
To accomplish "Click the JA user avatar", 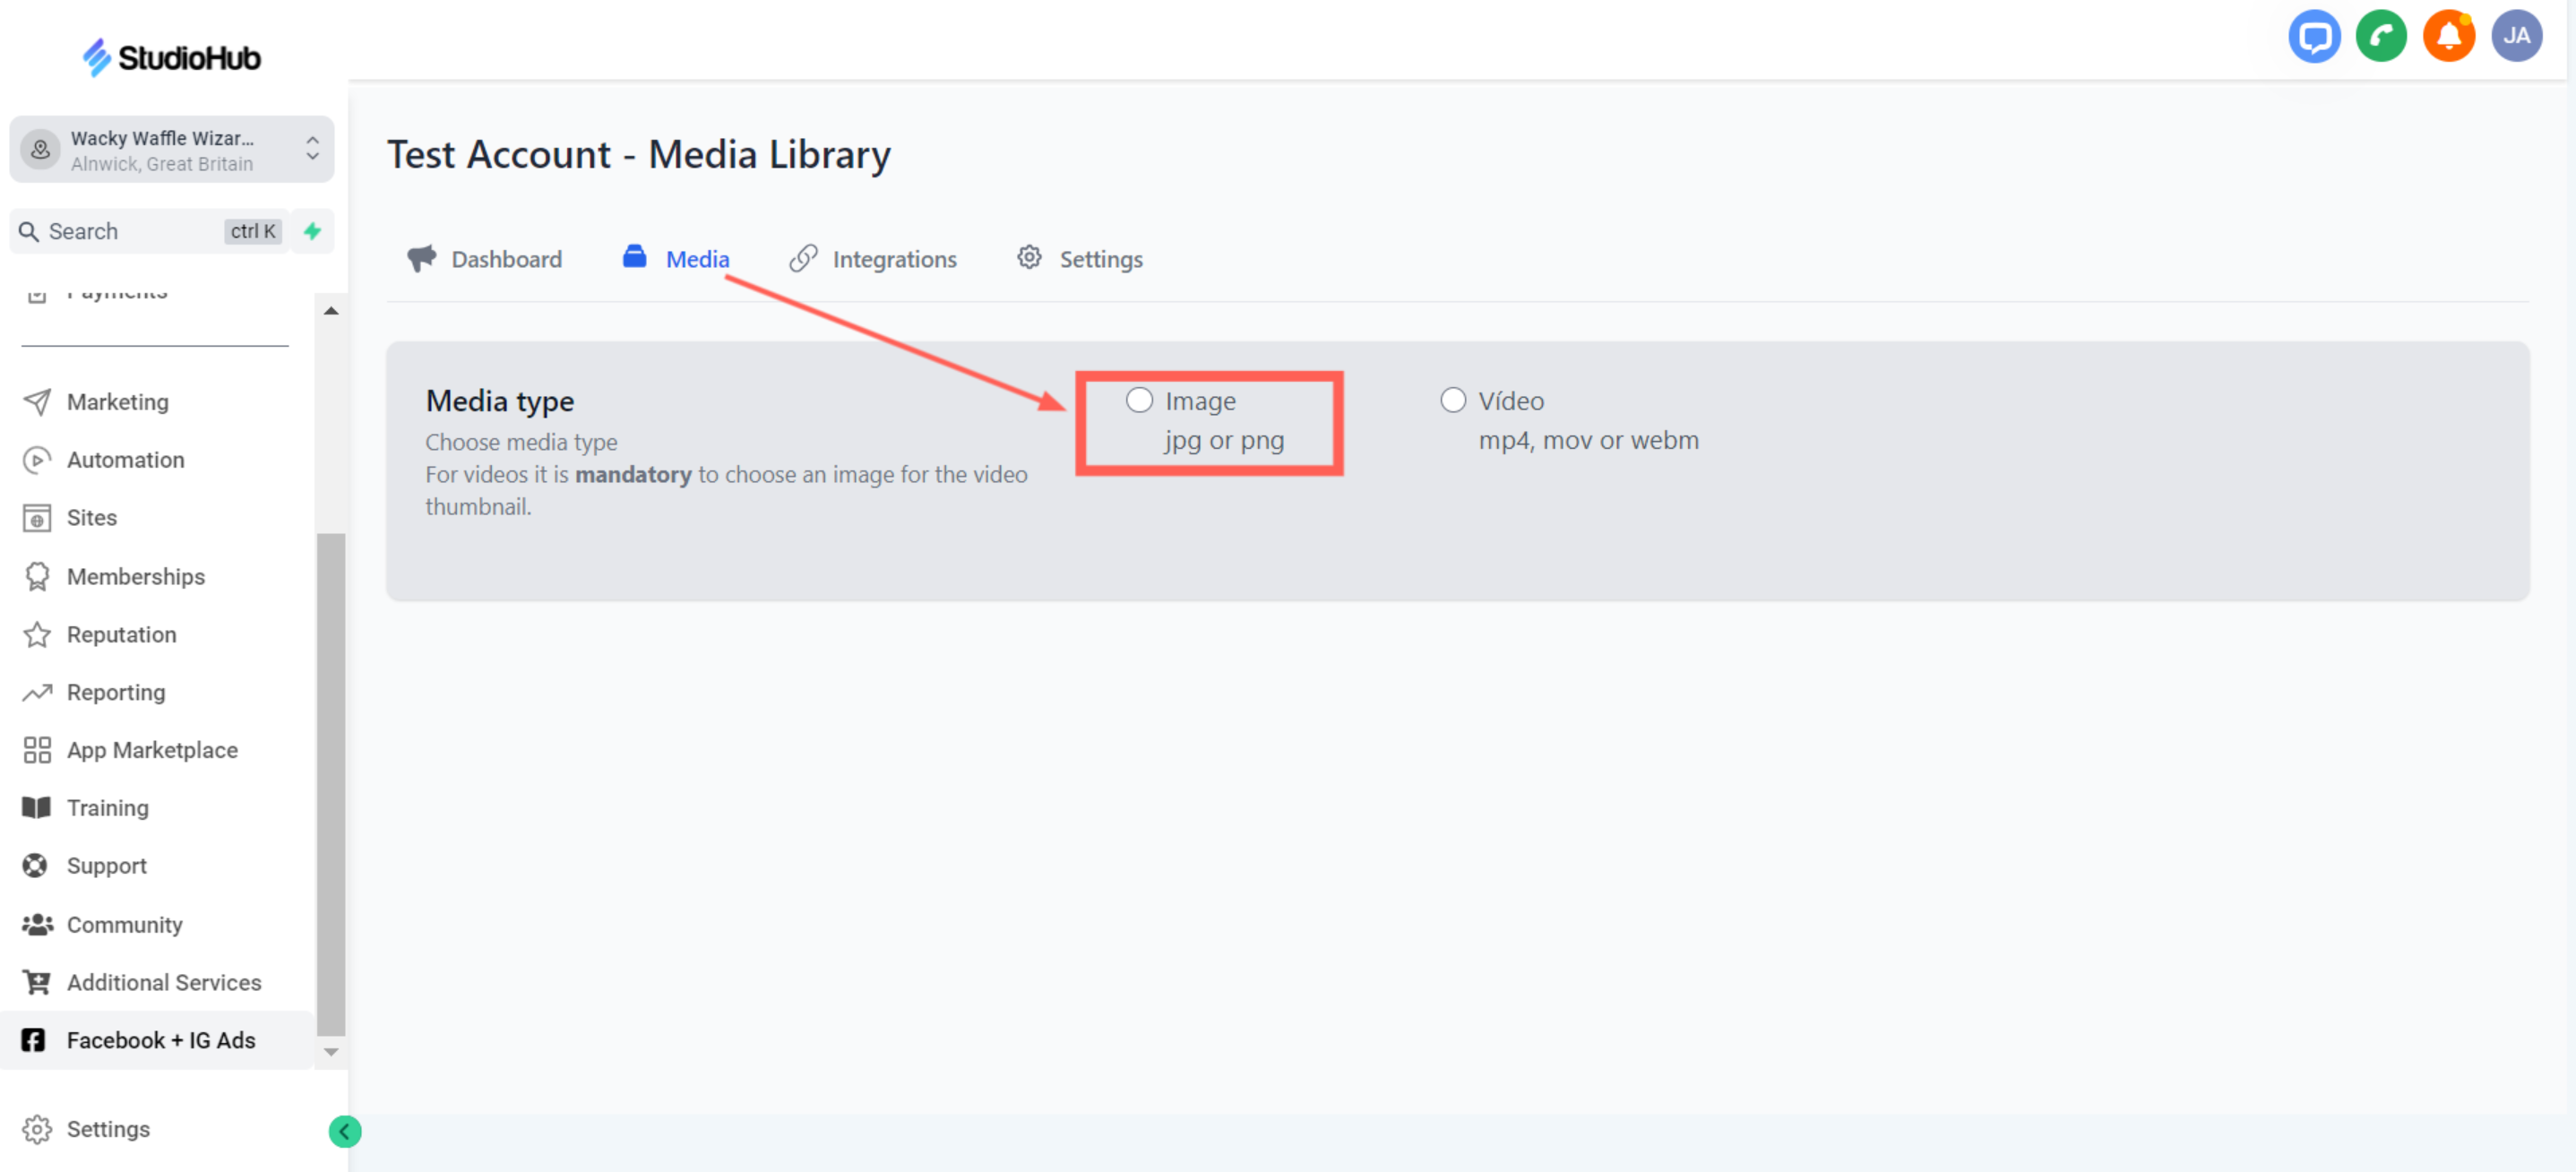I will click(x=2515, y=37).
